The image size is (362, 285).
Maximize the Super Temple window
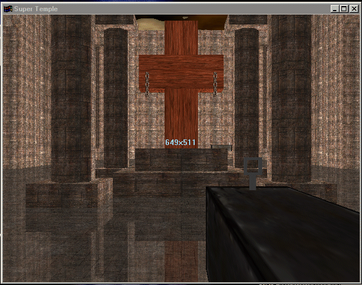(344, 9)
